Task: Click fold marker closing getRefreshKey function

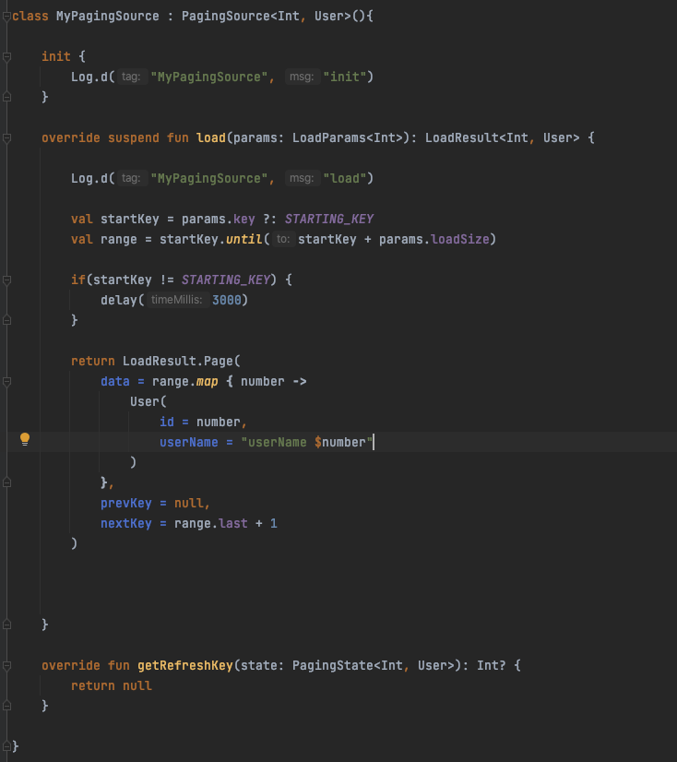Action: pos(6,706)
